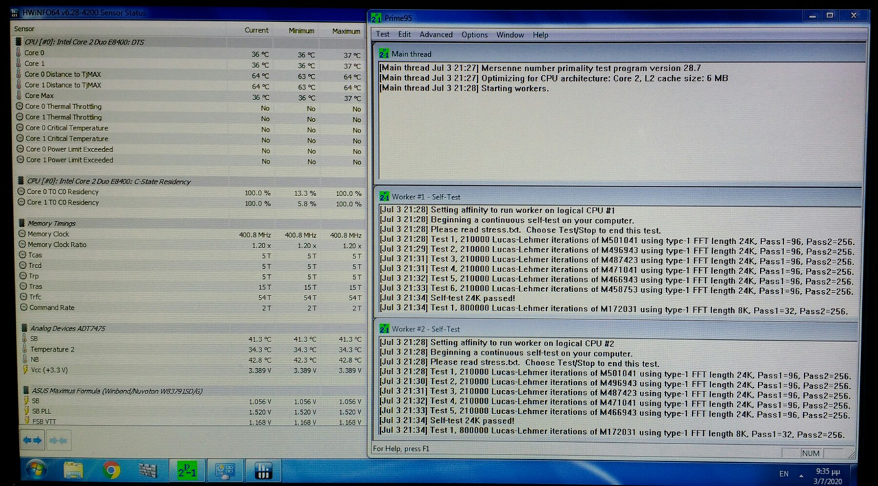Open Windows Explorer from the taskbar
The width and height of the screenshot is (878, 486).
point(73,470)
